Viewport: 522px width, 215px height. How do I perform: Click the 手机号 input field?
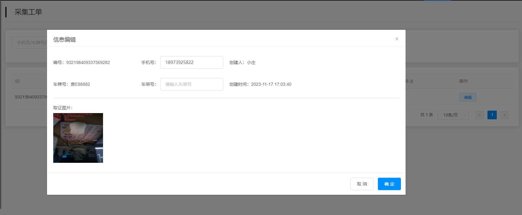(191, 62)
